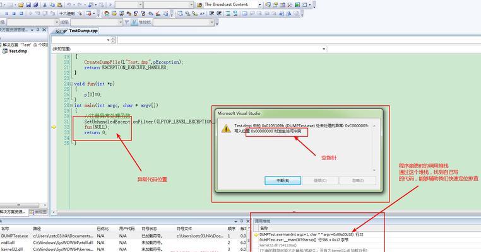
Task: Click the Test.dmp file icon in tree
Action: pos(4,51)
